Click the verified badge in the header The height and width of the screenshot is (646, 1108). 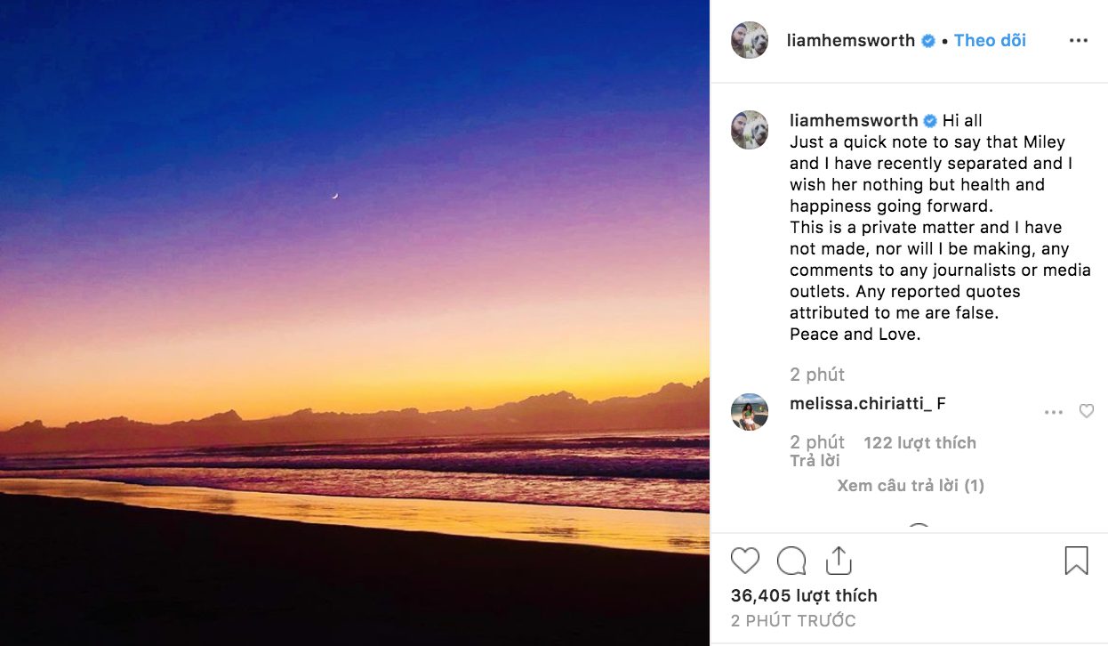[928, 41]
